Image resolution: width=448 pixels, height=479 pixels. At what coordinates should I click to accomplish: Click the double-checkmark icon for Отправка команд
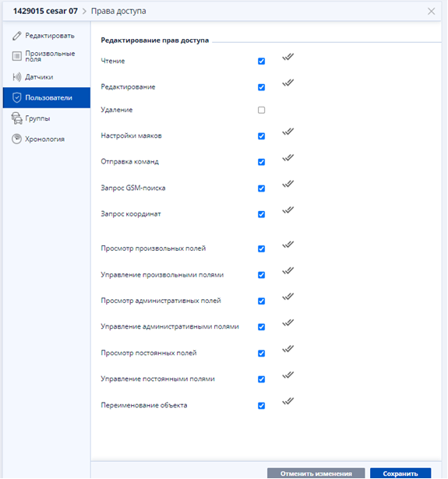coord(287,157)
